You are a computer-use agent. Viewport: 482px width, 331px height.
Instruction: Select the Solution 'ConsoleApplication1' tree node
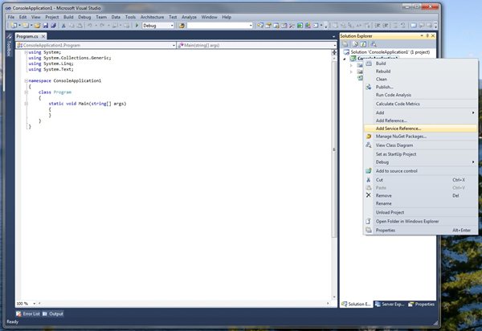click(x=386, y=52)
